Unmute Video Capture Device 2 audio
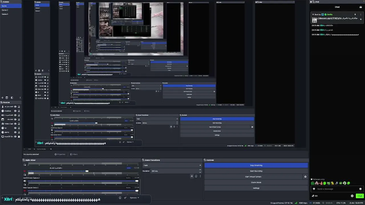 point(25,191)
